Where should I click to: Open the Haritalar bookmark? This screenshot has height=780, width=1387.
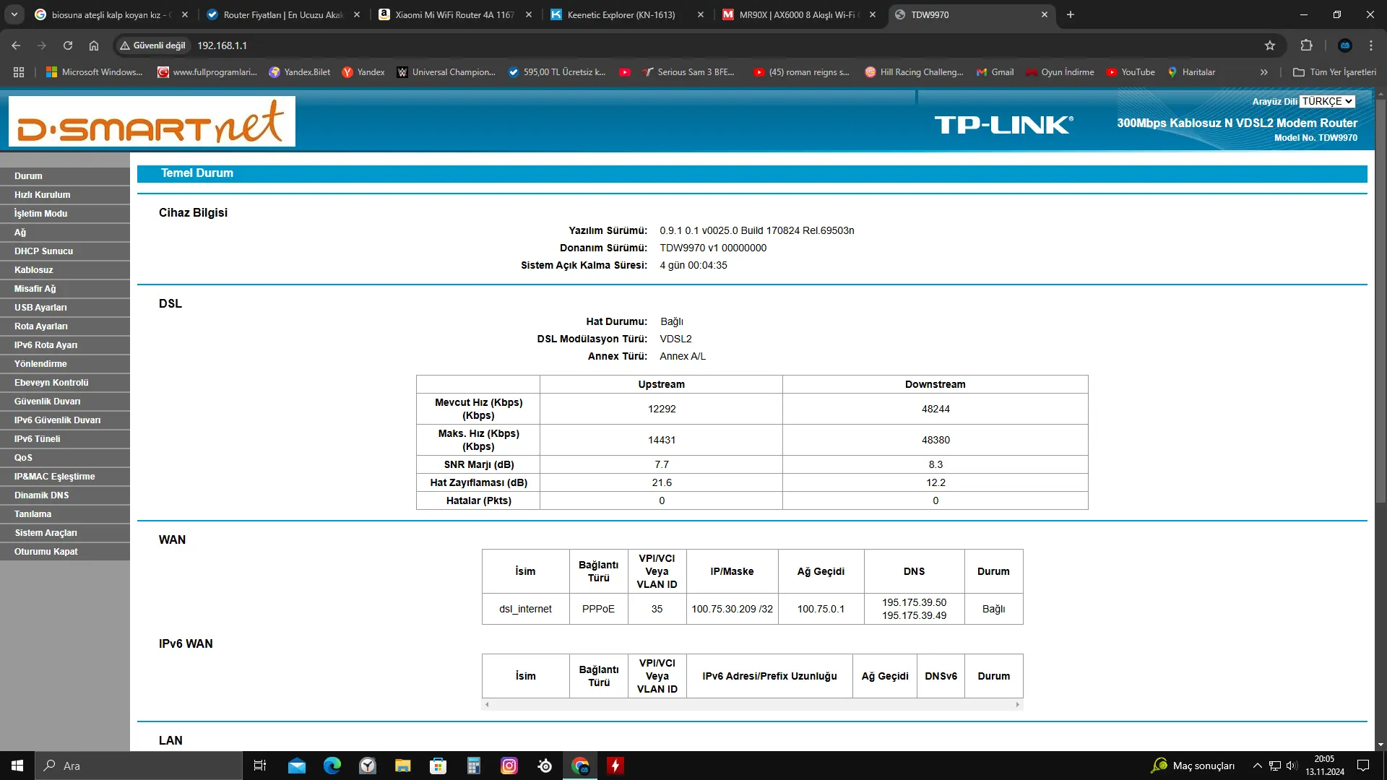click(1191, 72)
